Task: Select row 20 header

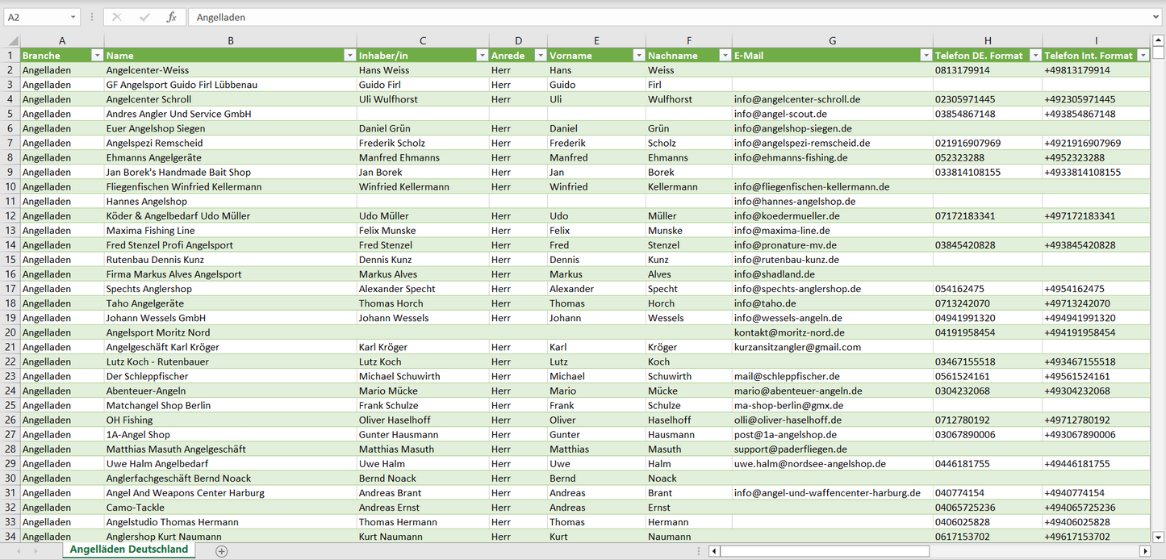Action: (10, 332)
